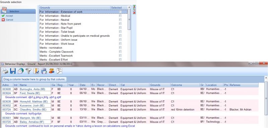Tick the For Information - Neutral checkbox

120,20
